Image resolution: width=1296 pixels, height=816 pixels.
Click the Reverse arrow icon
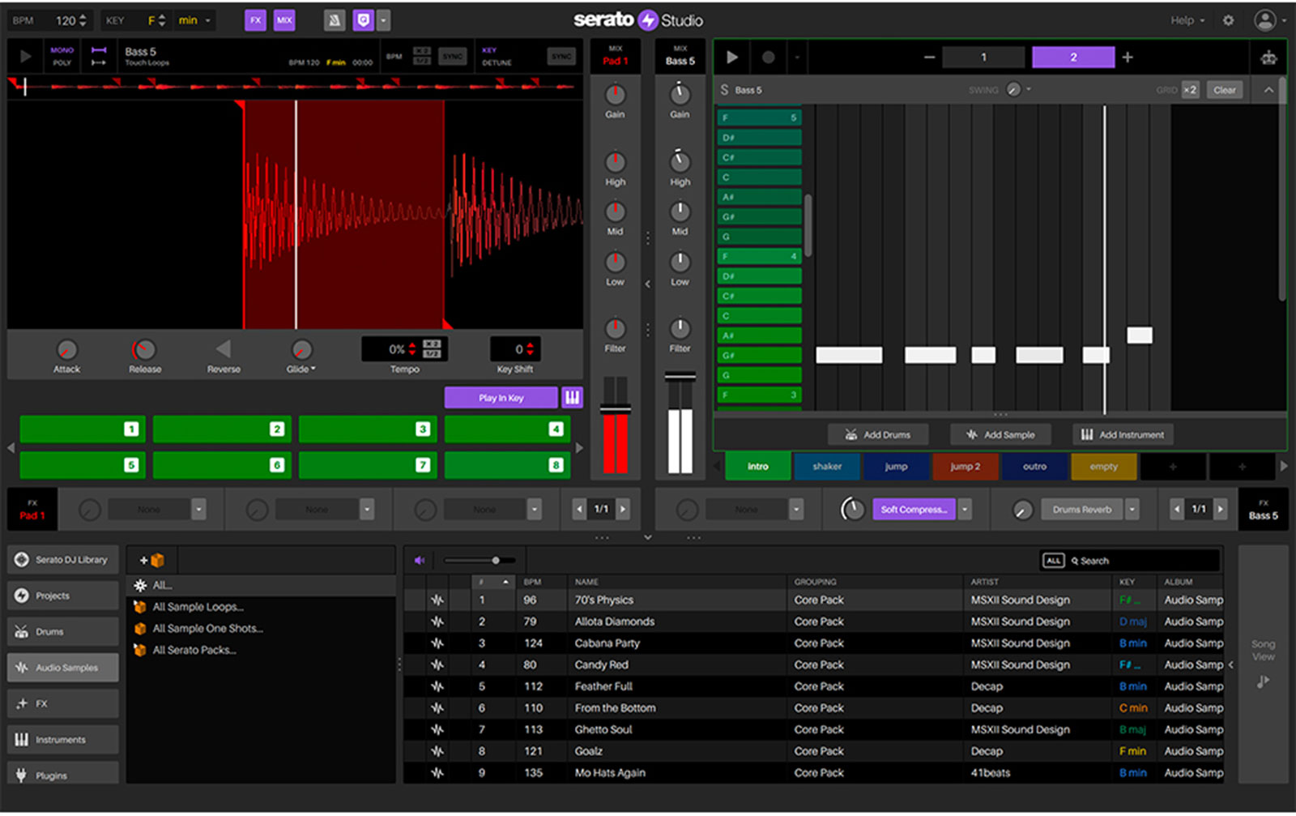(224, 349)
